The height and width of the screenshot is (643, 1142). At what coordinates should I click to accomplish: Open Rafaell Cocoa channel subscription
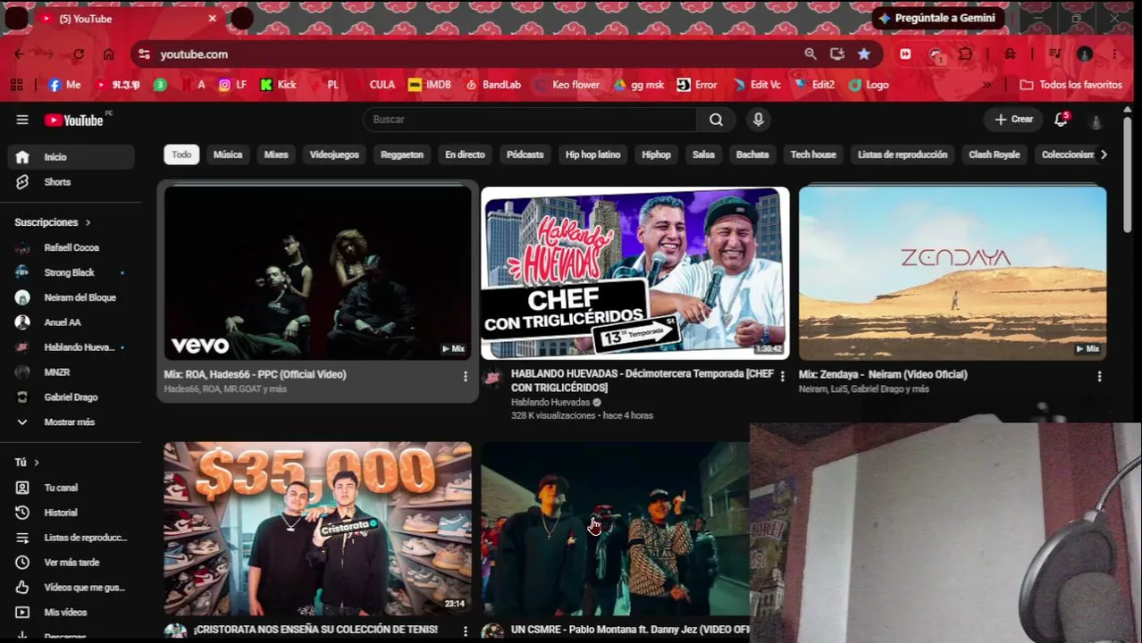71,247
